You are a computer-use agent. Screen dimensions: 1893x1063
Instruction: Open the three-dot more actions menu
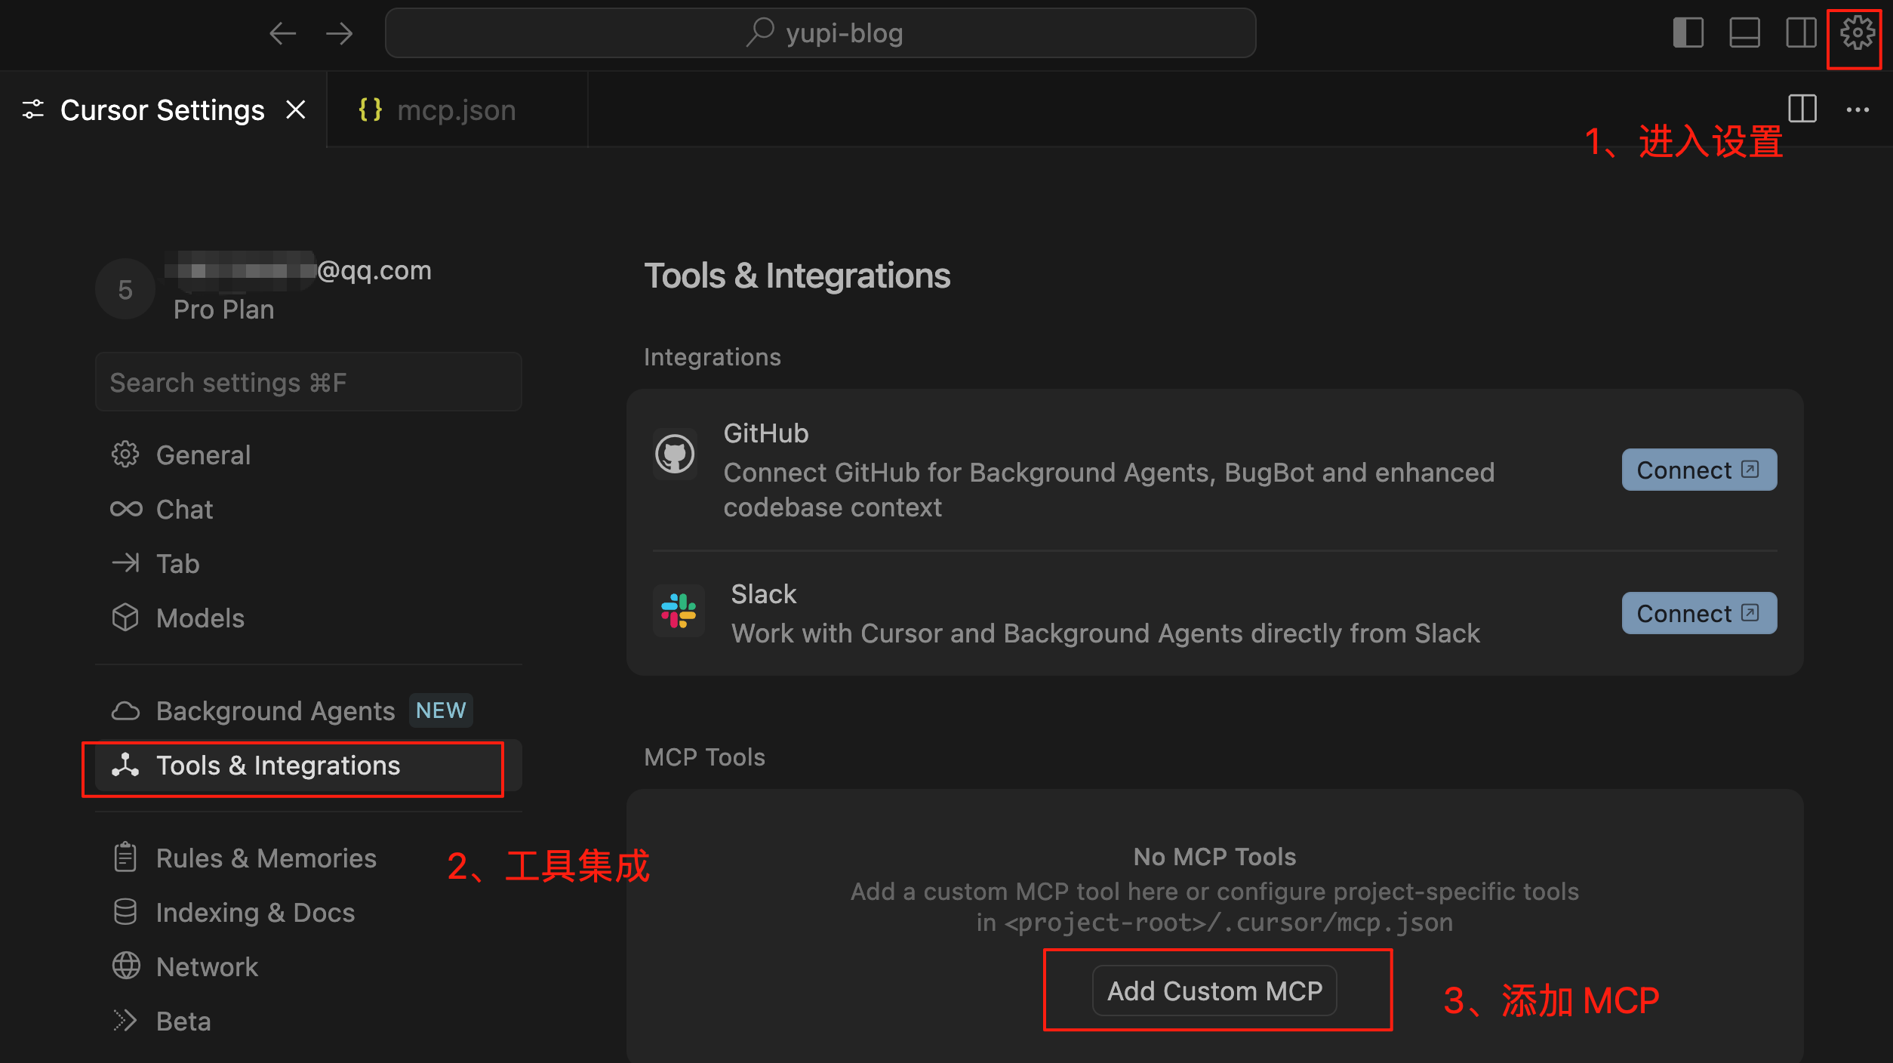tap(1857, 109)
